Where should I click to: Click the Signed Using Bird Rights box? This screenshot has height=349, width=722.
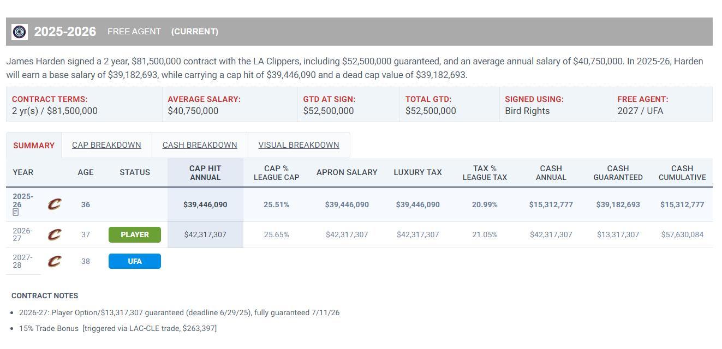554,105
